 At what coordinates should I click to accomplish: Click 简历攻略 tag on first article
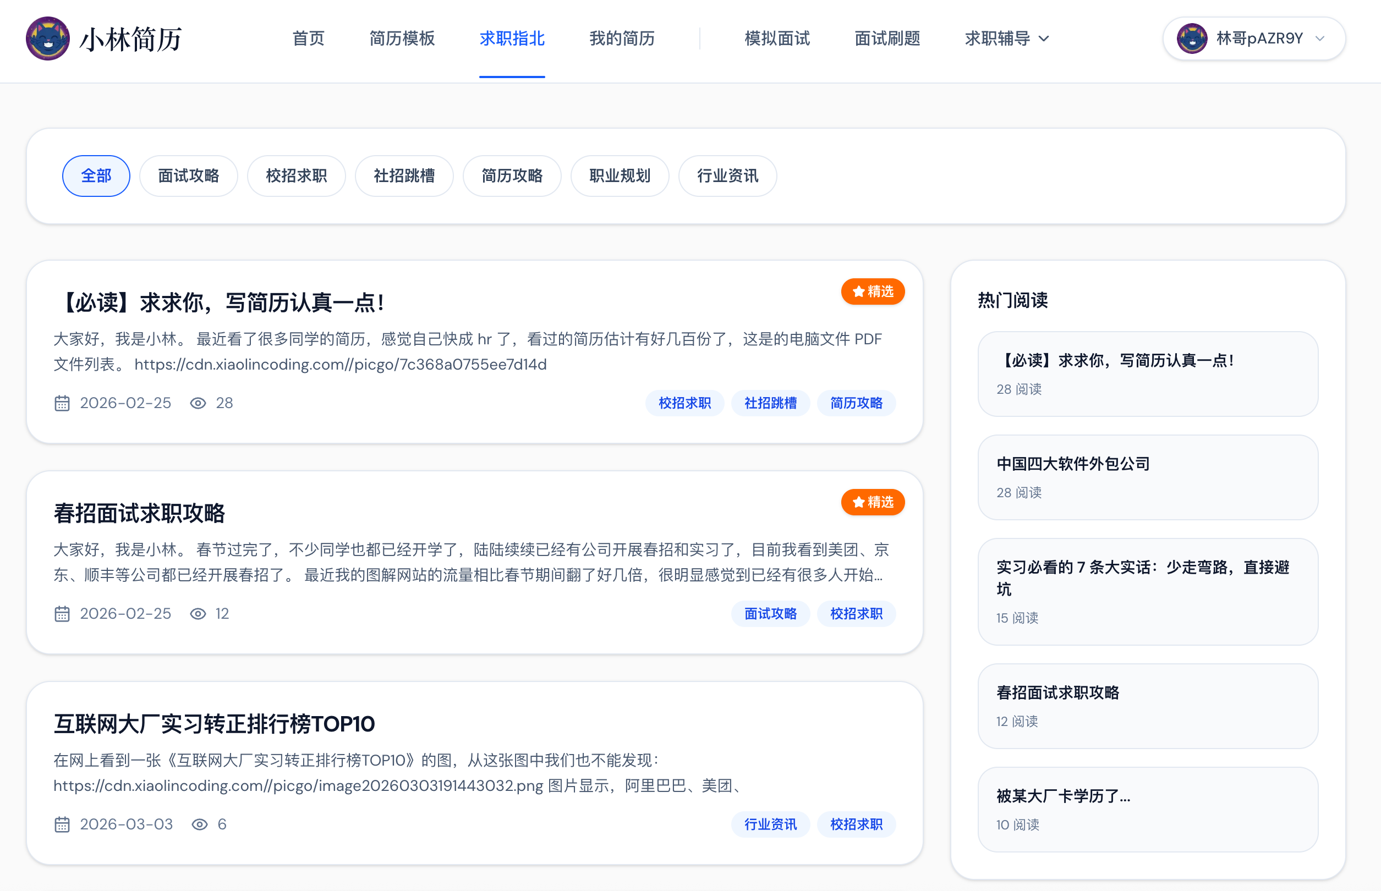[x=856, y=403]
